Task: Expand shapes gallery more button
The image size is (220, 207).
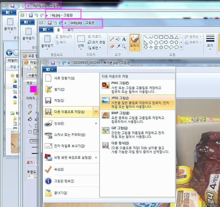Action: pos(181,47)
